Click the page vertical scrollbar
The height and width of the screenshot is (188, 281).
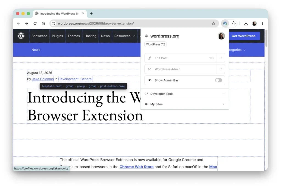click(266, 38)
